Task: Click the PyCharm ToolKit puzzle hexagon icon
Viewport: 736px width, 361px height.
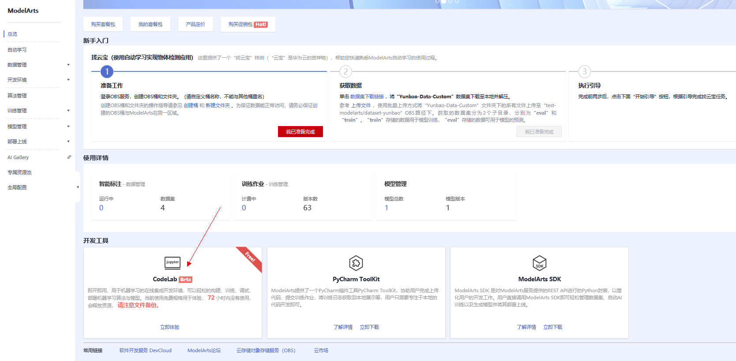Action: coord(356,263)
